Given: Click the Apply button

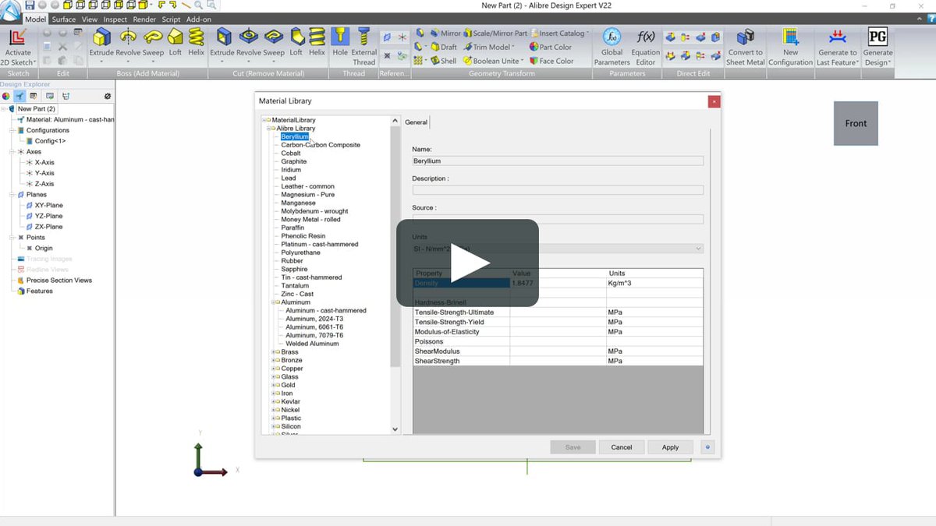Looking at the screenshot, I should pyautogui.click(x=670, y=447).
